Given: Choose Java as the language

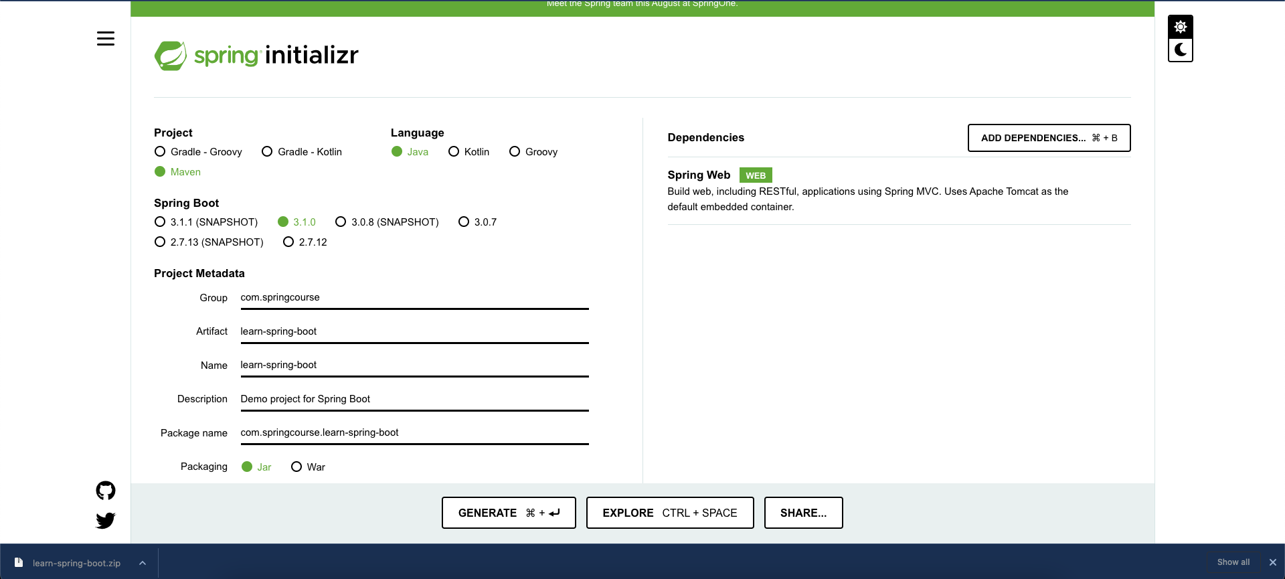Looking at the screenshot, I should tap(410, 152).
